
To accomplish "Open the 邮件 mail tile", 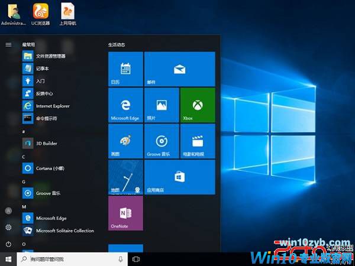I will (179, 69).
